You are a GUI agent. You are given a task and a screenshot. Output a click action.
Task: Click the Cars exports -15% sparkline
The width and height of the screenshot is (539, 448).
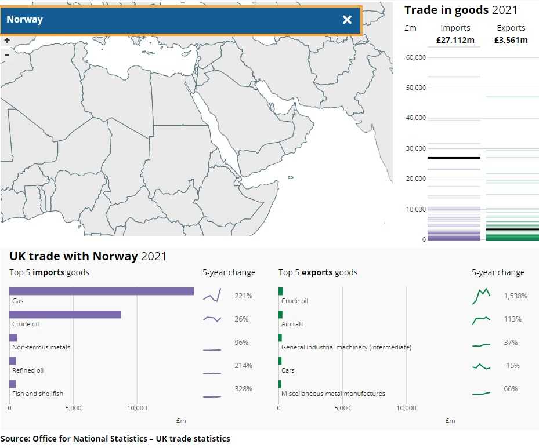(x=482, y=366)
